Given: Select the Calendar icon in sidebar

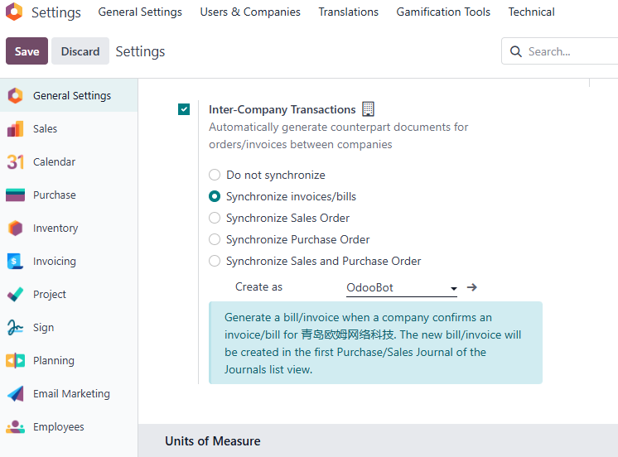Looking at the screenshot, I should [x=16, y=162].
